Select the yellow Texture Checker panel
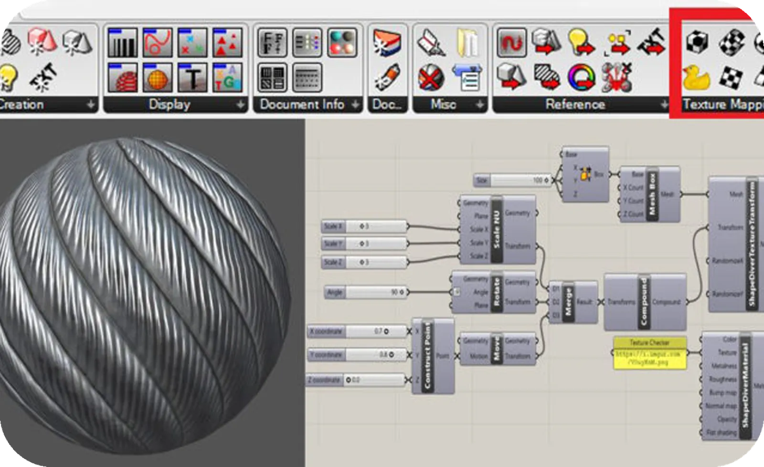Screen dimensions: 764x467 click(x=649, y=354)
